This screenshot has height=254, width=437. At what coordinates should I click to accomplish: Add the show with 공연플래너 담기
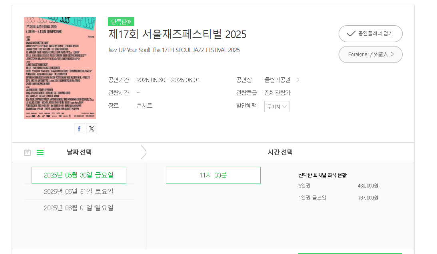pos(370,34)
